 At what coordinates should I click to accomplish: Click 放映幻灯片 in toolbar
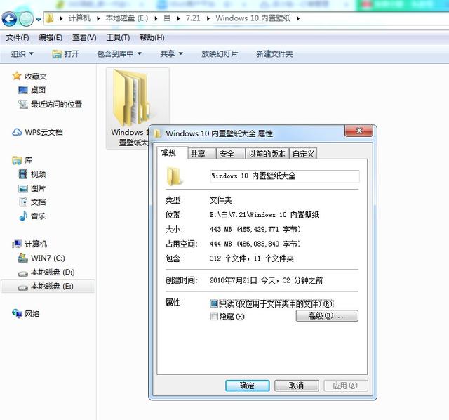click(x=220, y=54)
